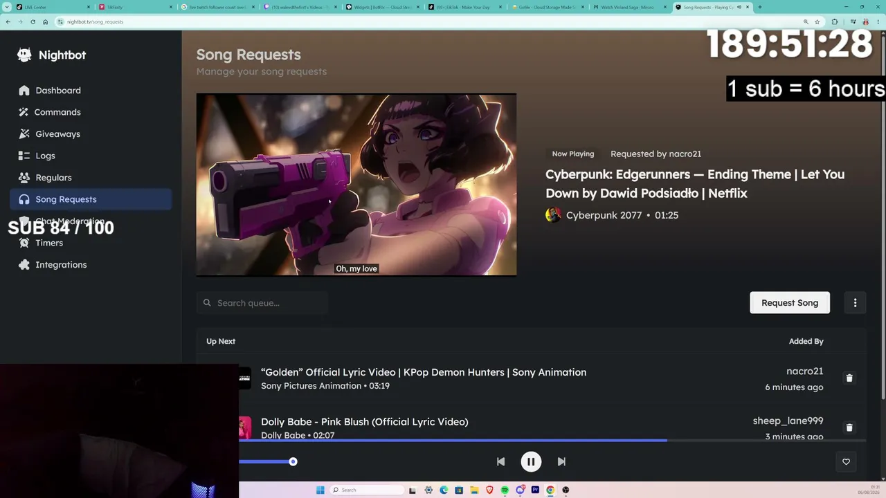Click the Request Song button

(790, 303)
